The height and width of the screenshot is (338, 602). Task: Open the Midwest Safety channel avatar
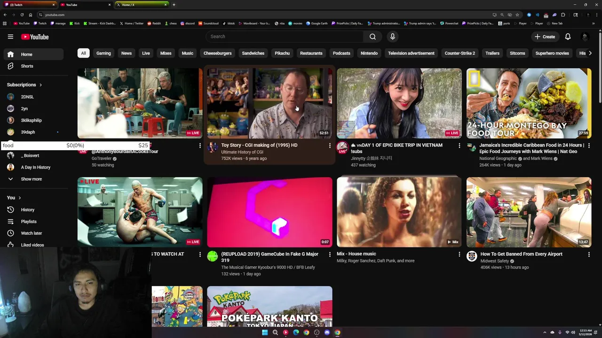click(472, 256)
